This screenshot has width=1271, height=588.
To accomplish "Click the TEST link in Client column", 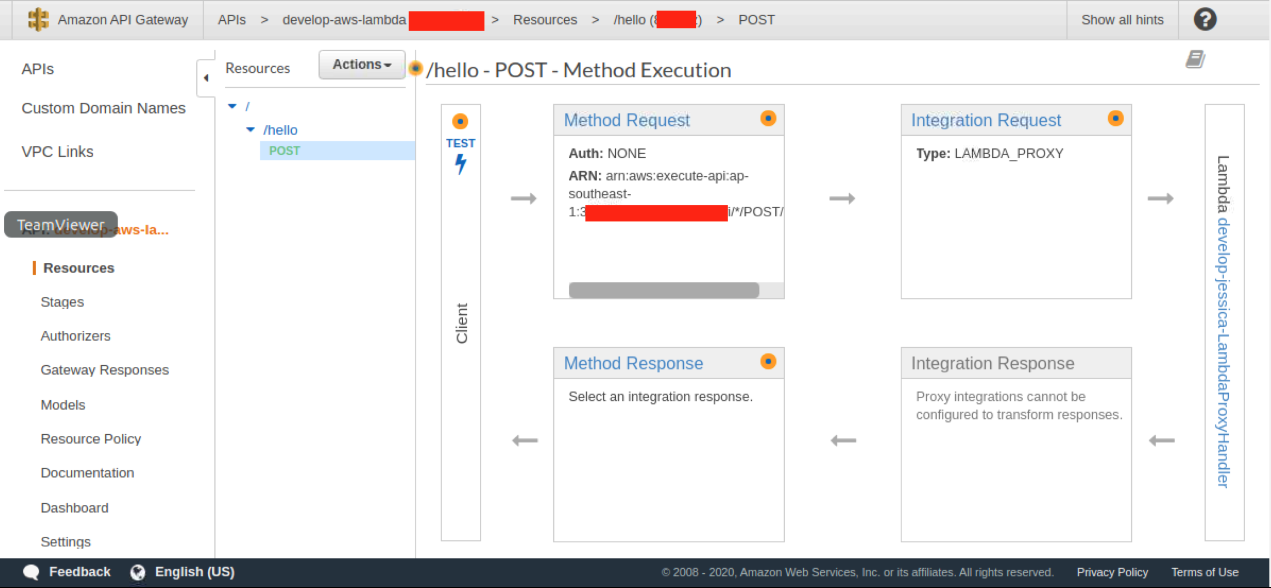I will [x=461, y=143].
